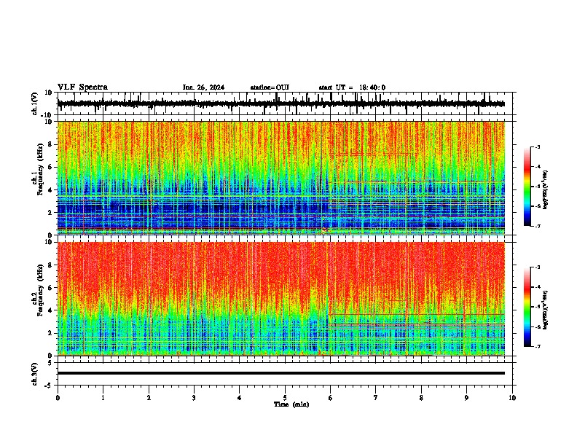The image size is (577, 446).
Task: Click time axis tick label "6"
Action: [330, 398]
